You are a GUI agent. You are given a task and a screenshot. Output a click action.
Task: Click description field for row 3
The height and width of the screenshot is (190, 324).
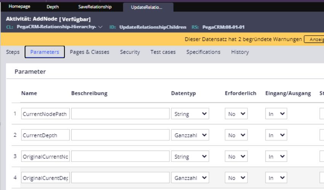120,157
